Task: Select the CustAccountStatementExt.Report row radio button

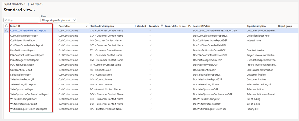Action: (x=7, y=30)
